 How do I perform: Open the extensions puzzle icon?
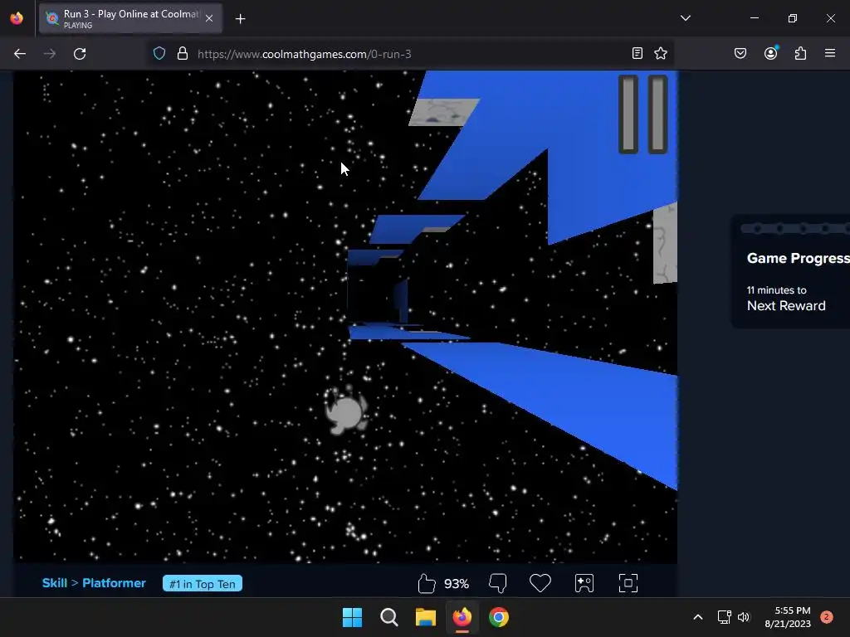click(800, 53)
